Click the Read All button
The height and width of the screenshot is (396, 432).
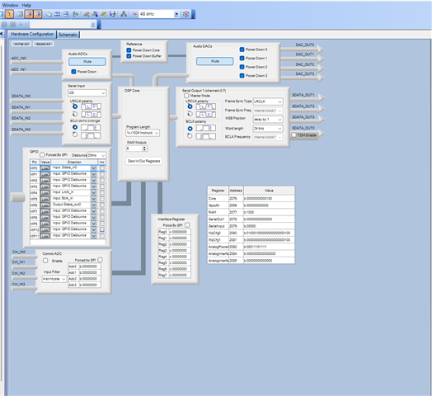43,44
